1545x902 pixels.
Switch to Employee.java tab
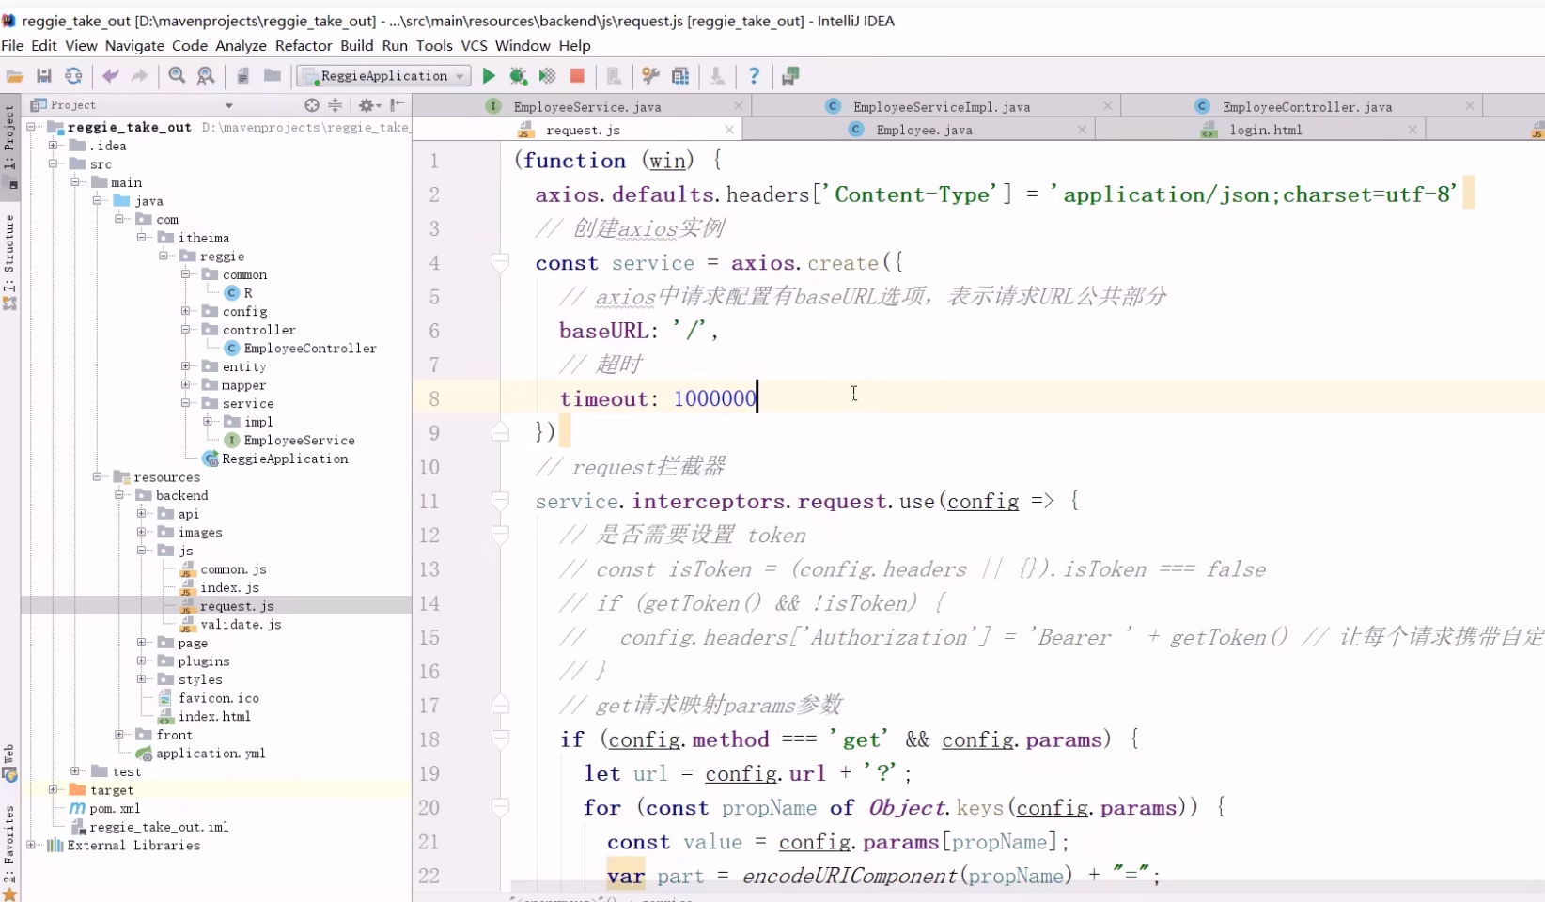click(x=924, y=130)
